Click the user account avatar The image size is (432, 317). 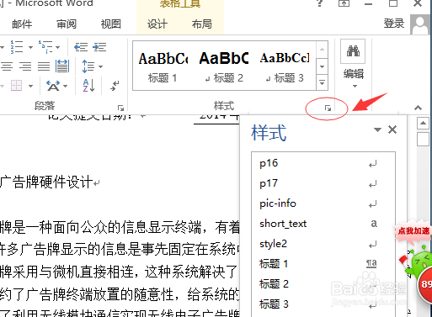tap(420, 24)
